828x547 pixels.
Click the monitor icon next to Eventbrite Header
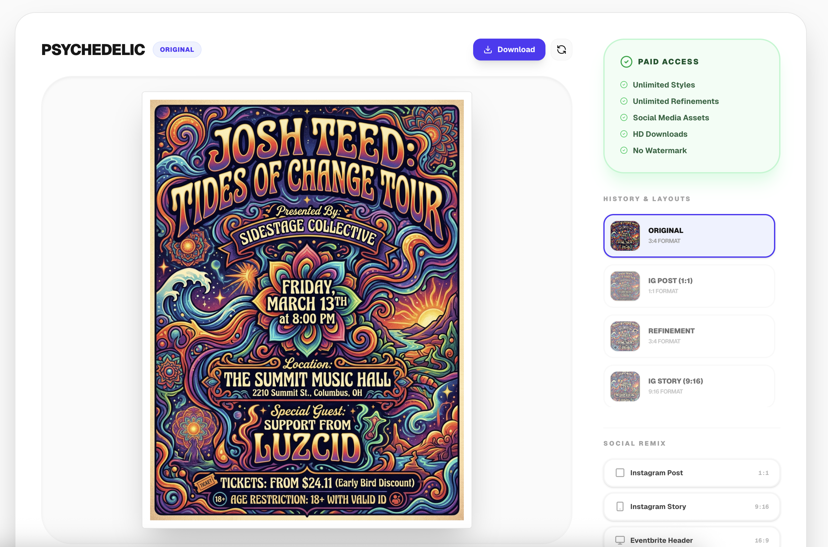tap(620, 540)
